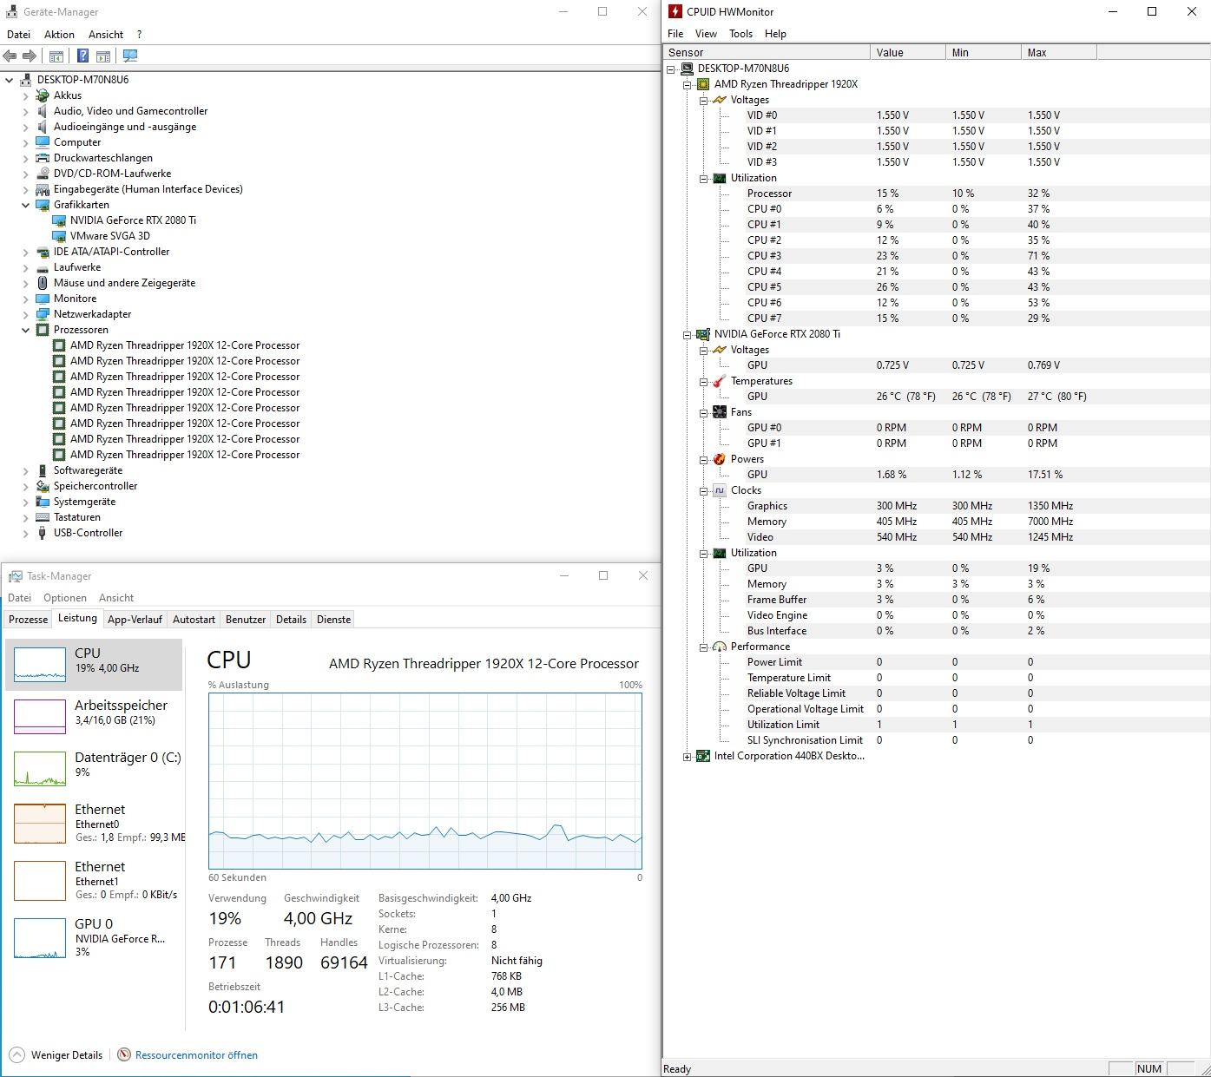Open the Tools menu in HWMonitor

tap(740, 34)
